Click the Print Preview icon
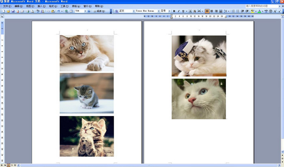The image size is (284, 167). [x=33, y=11]
